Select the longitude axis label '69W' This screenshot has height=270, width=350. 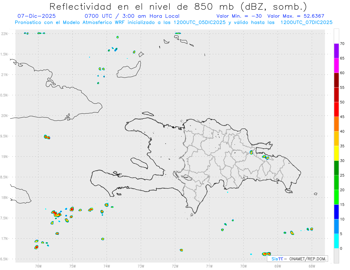(277, 266)
